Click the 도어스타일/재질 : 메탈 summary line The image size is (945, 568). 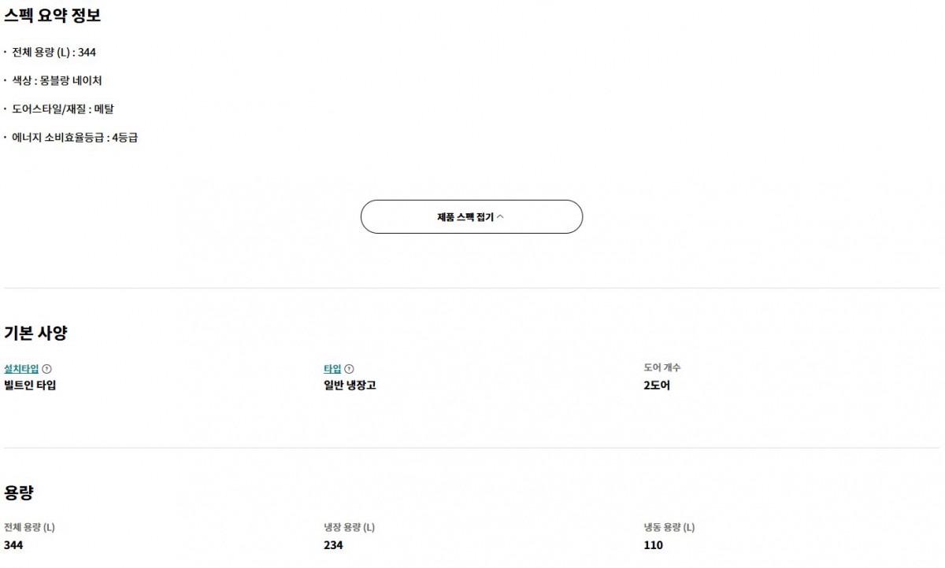pyautogui.click(x=62, y=109)
